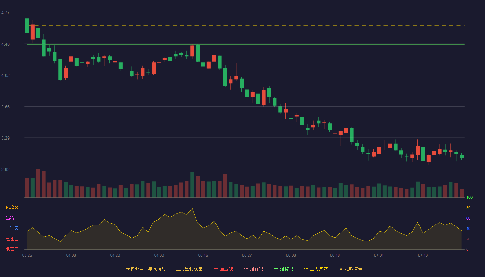485x277 pixels.
Task: Toggle the 龙吟信号 triangle legend entry
Action: point(351,269)
